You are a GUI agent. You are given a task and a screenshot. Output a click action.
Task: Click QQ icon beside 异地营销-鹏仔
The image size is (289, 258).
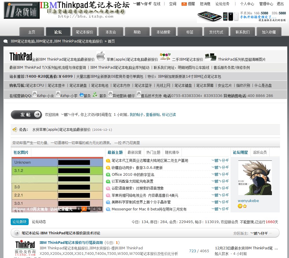(110, 94)
